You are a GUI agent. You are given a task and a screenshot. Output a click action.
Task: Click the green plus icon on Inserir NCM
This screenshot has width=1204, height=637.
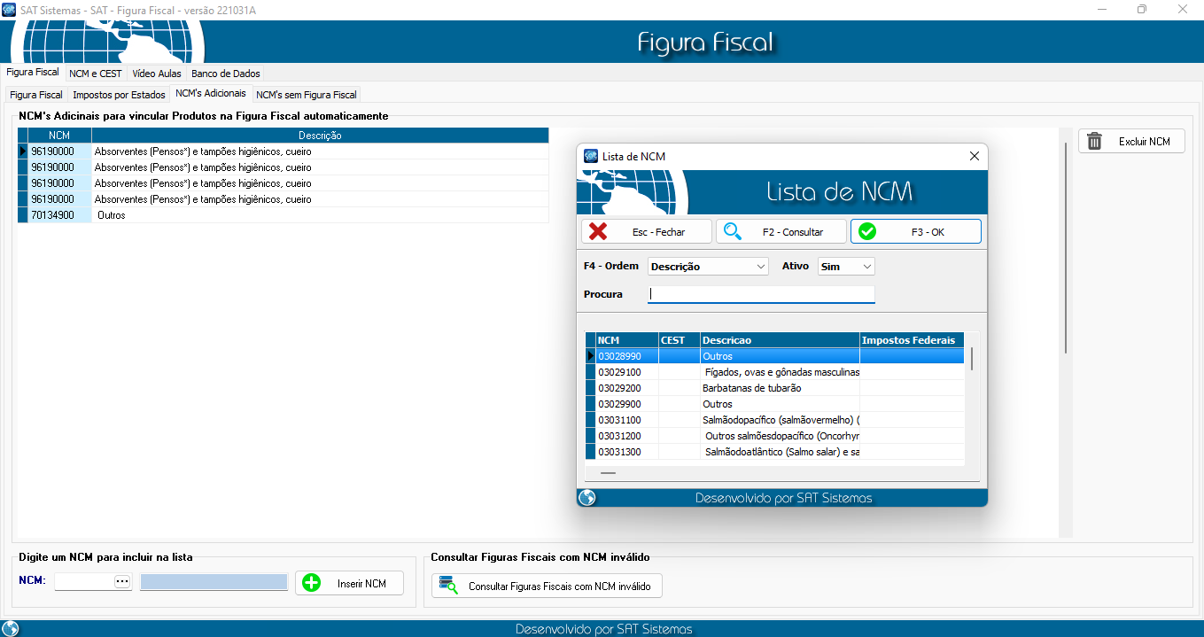click(311, 583)
